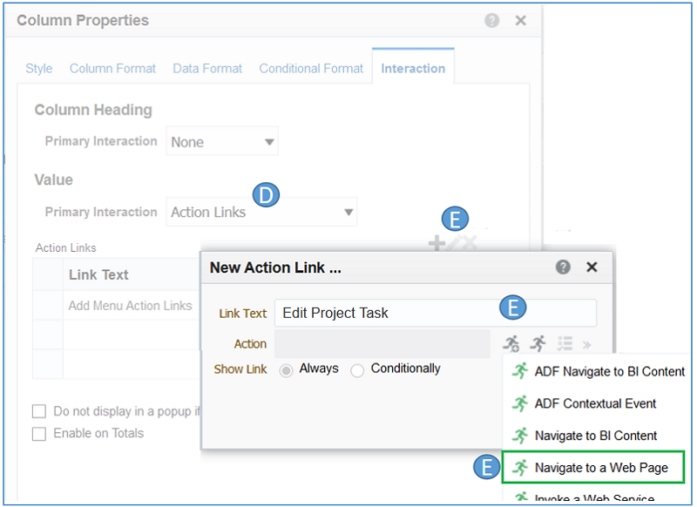Click the add action link plus icon

(x=436, y=244)
